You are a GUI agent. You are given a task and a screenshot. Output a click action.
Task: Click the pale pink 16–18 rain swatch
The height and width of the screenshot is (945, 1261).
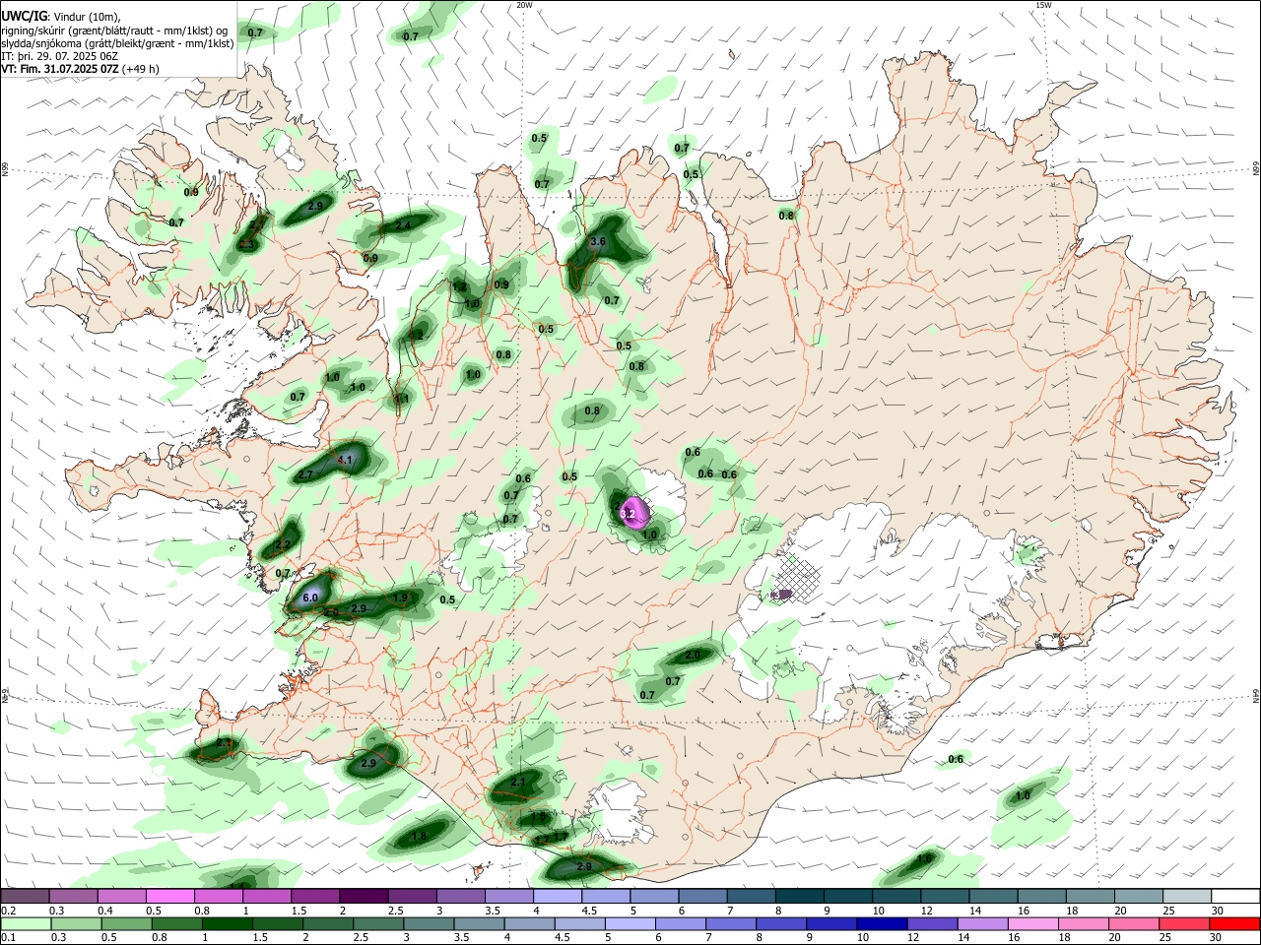coord(1033,923)
